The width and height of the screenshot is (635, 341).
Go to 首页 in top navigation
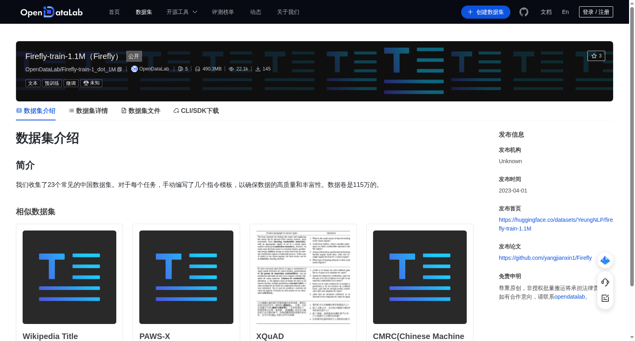tap(114, 12)
